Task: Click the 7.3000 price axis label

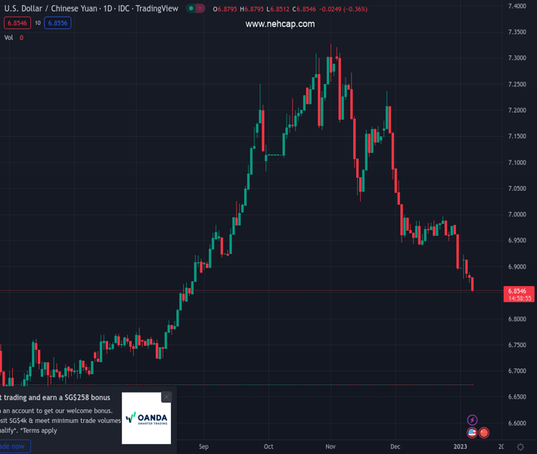Action: [517, 58]
